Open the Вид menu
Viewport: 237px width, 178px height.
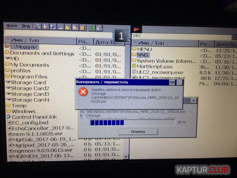[26, 26]
